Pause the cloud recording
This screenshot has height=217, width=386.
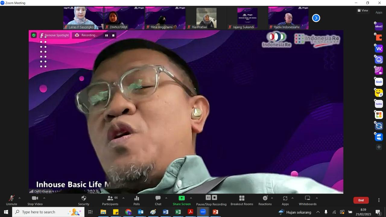coord(106,35)
